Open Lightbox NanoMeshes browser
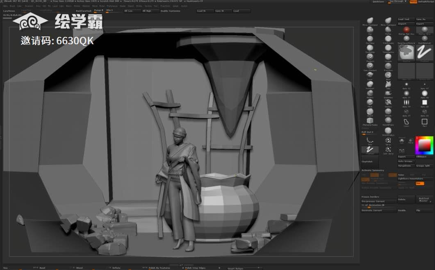 click(415, 179)
